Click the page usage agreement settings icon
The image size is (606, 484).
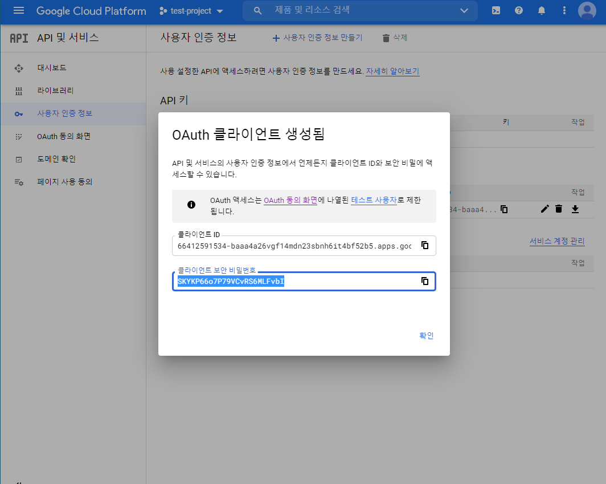click(19, 182)
